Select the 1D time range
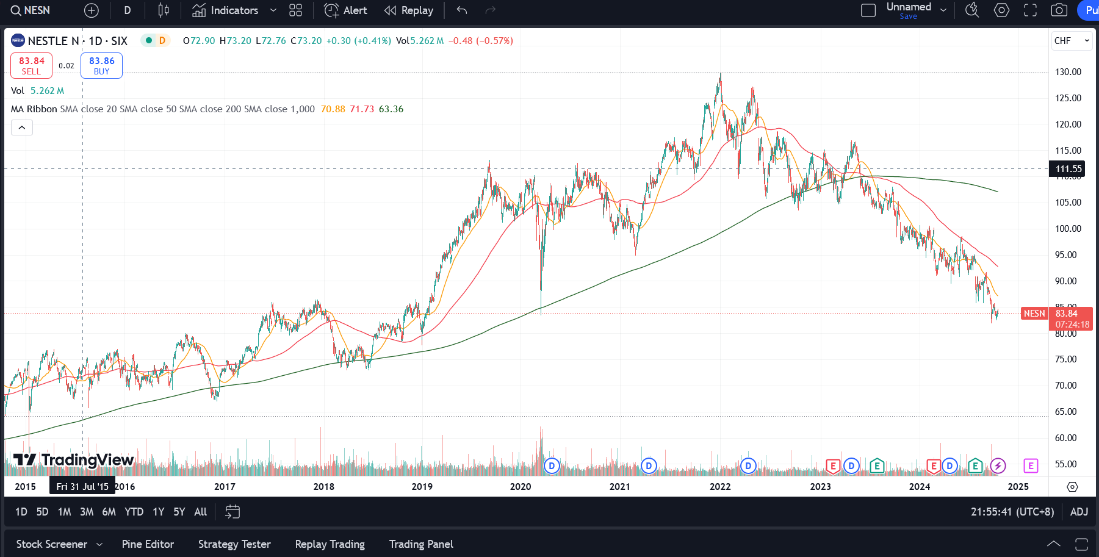This screenshot has height=557, width=1099. tap(21, 512)
